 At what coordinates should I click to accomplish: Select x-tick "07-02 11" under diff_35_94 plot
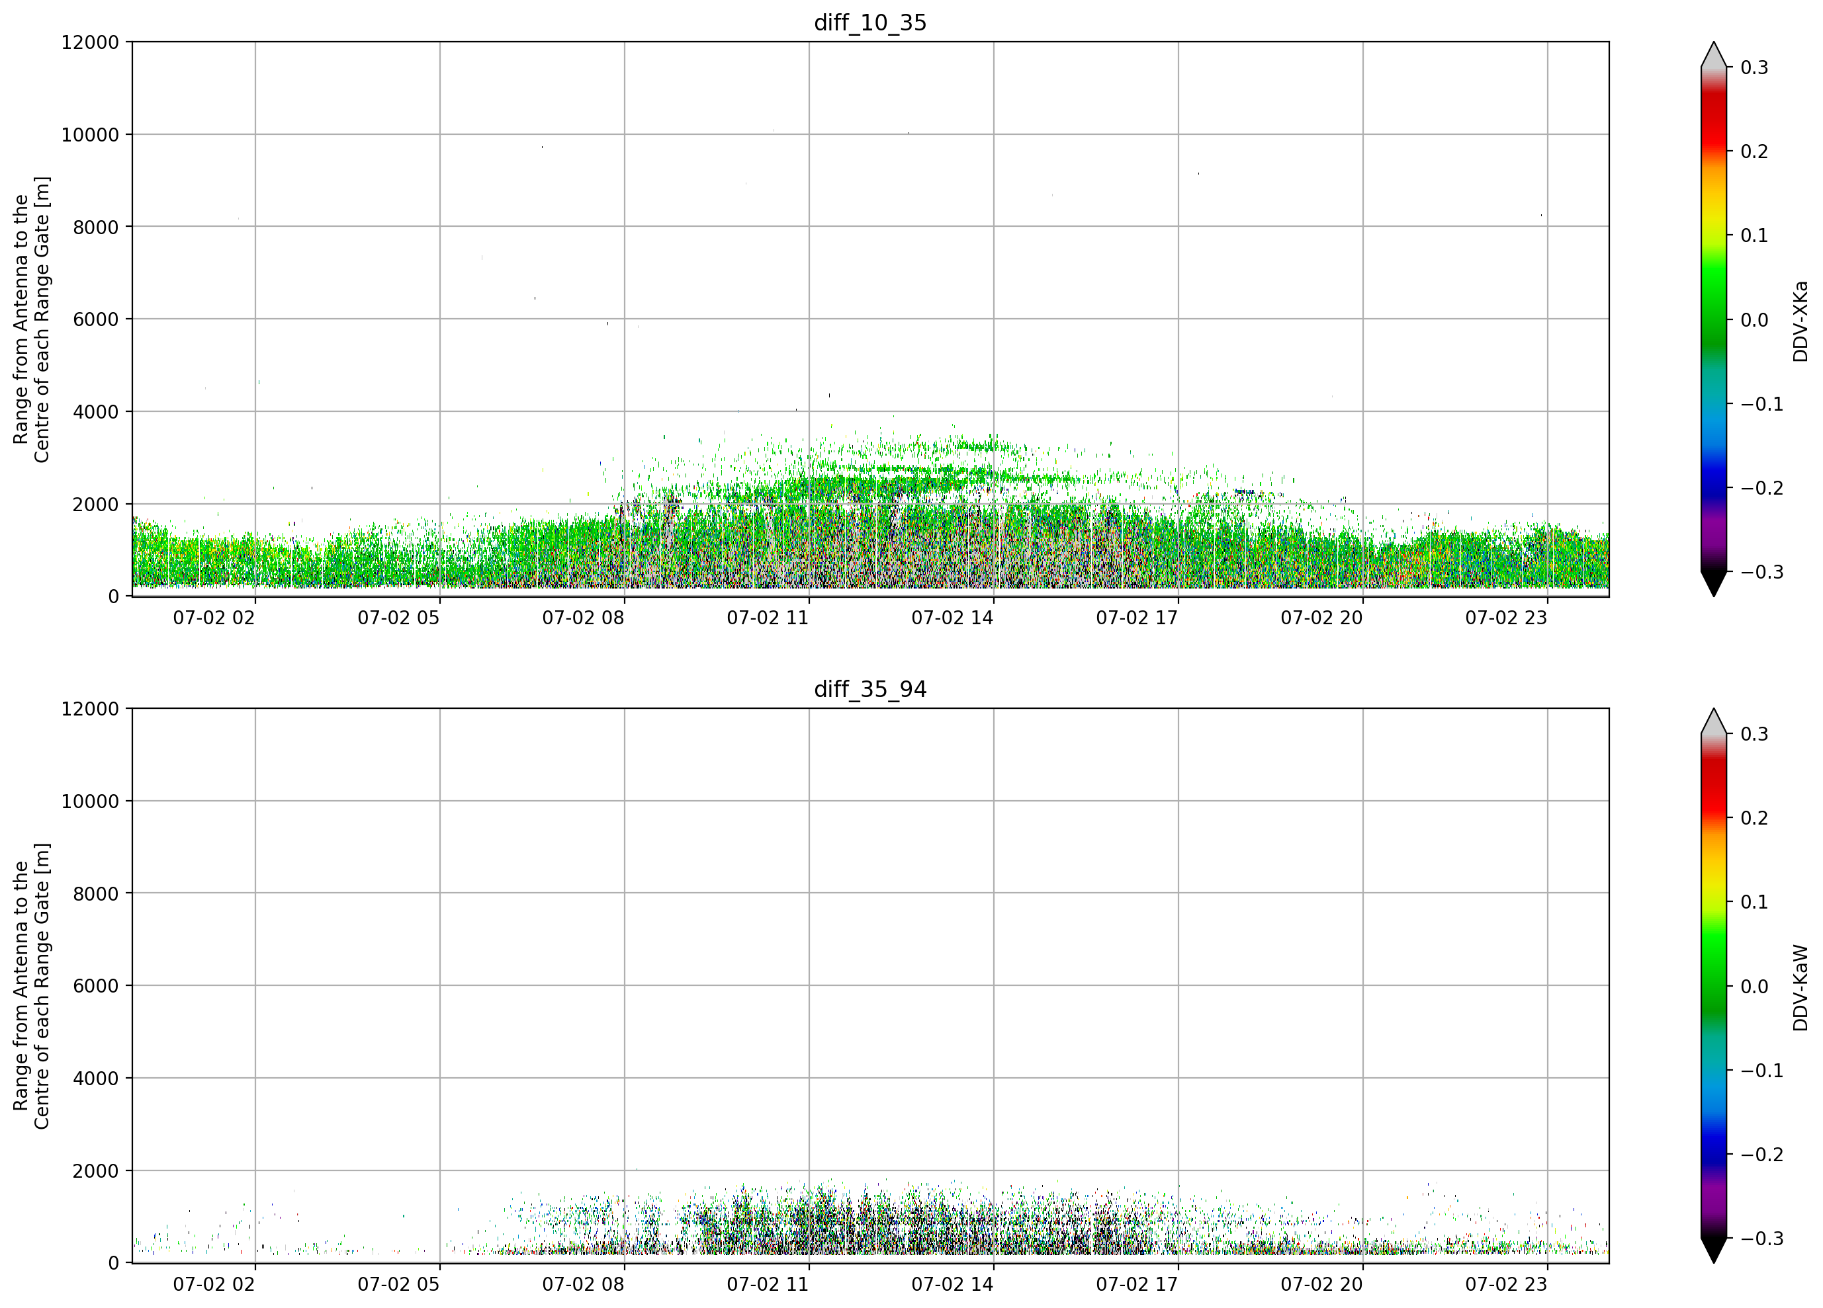(x=768, y=1285)
